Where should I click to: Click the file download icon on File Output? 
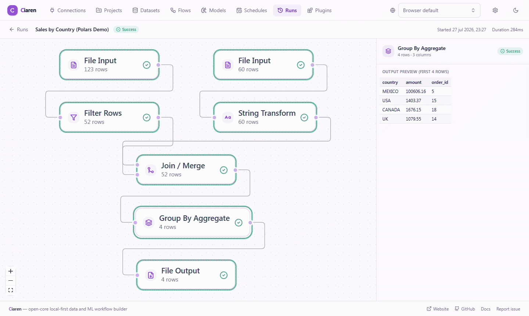[151, 275]
